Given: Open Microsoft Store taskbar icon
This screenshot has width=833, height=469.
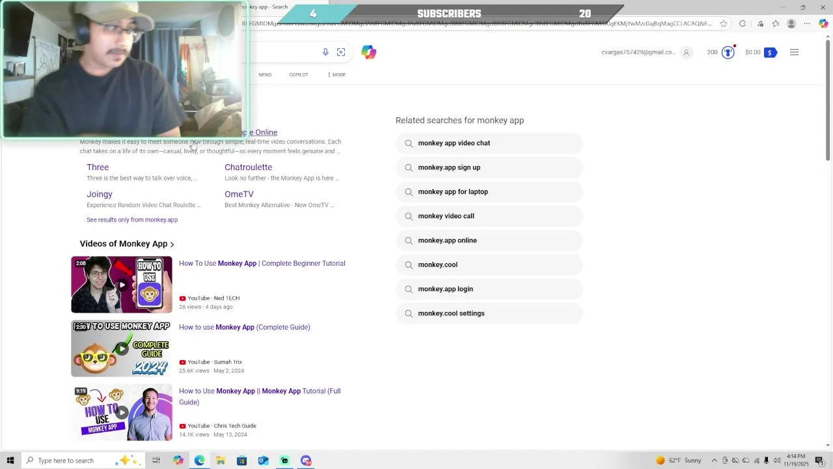Looking at the screenshot, I should [x=241, y=461].
